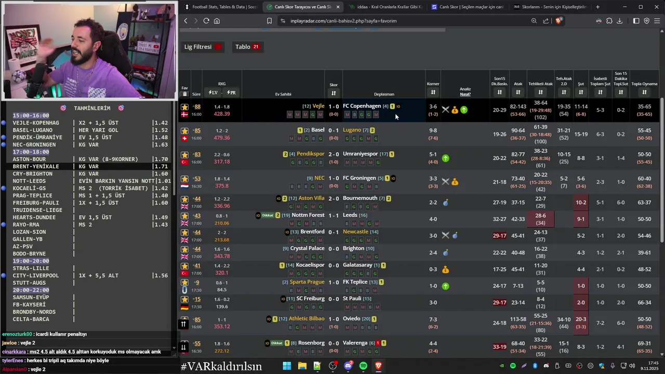Click the trash icon under Fav header
This screenshot has width=665, height=374.
pos(184,94)
